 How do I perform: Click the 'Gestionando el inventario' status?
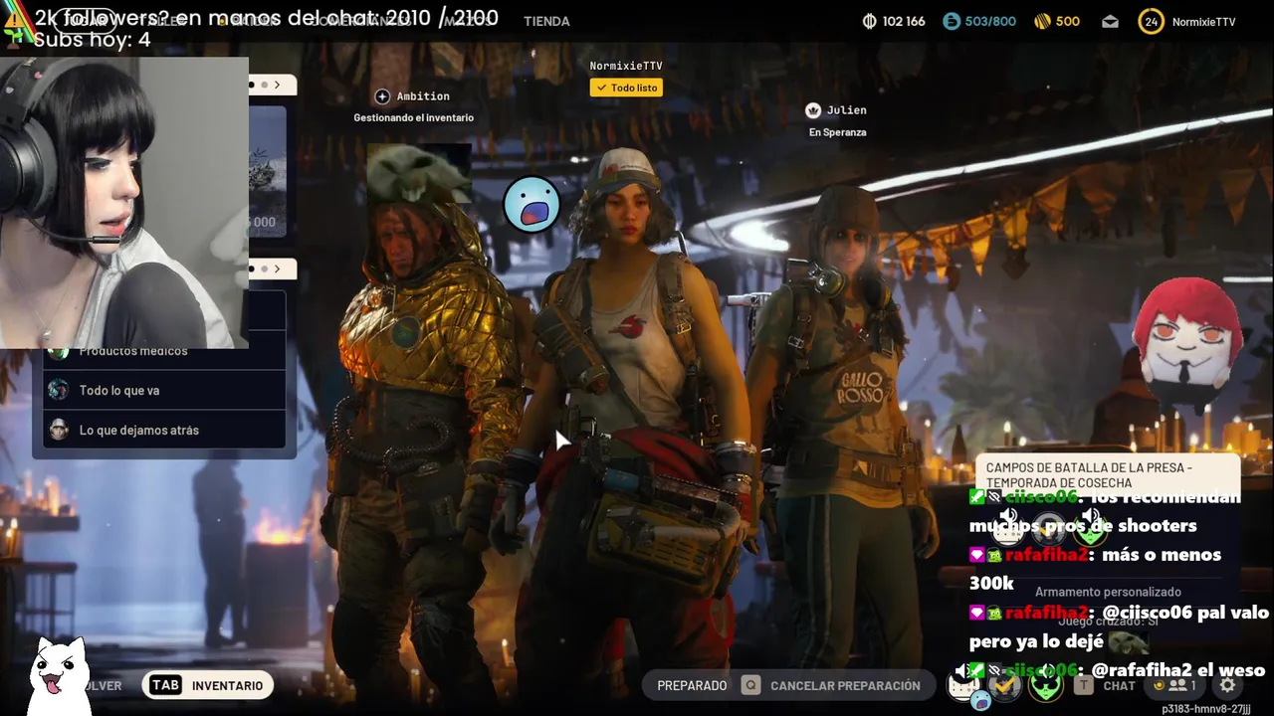(413, 117)
